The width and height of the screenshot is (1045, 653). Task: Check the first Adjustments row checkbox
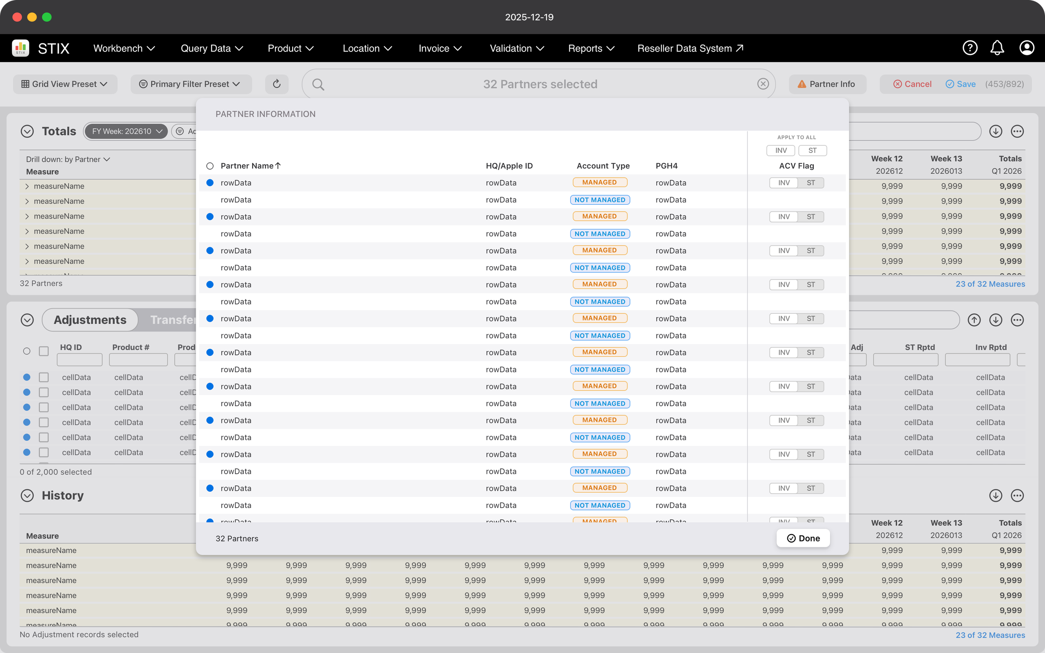[43, 377]
